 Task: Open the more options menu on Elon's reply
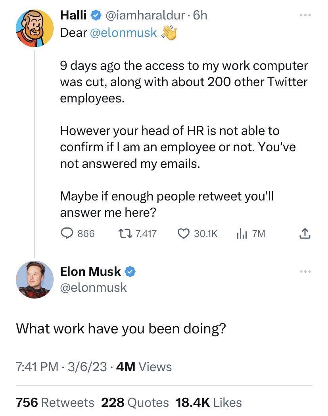(x=305, y=271)
